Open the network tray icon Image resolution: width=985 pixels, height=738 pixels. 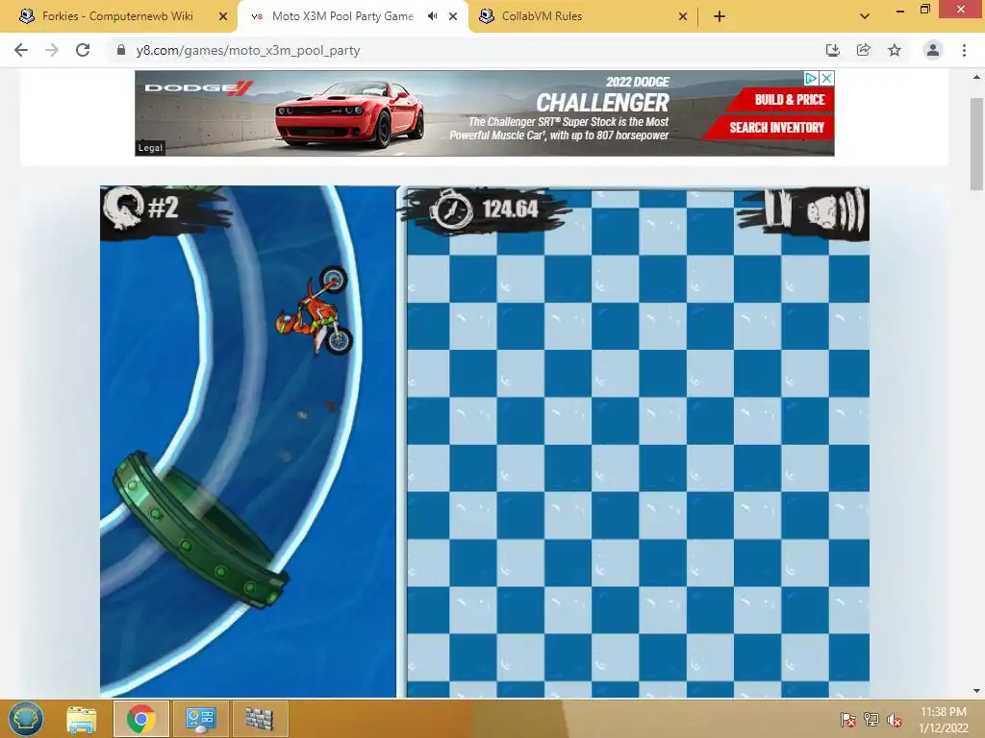click(871, 720)
